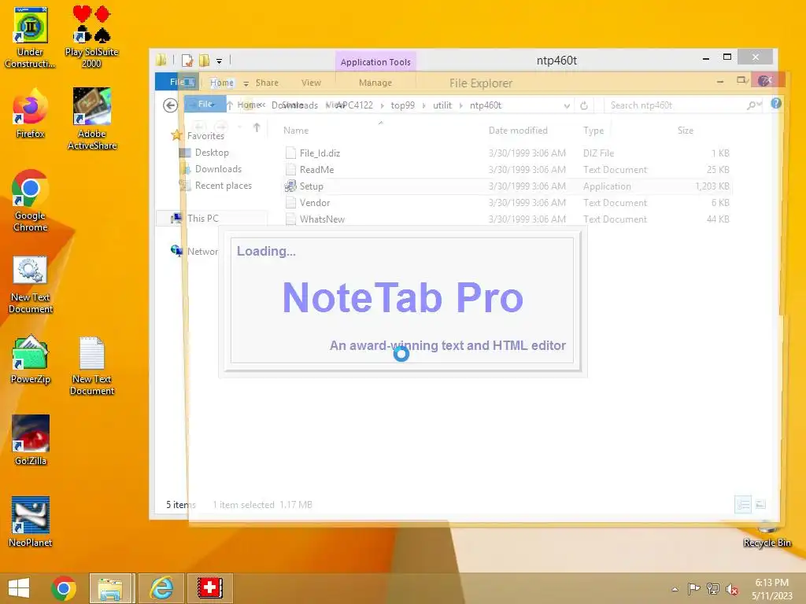
Task: Open the Customize Quick Access Toolbar dropdown
Action: [219, 61]
